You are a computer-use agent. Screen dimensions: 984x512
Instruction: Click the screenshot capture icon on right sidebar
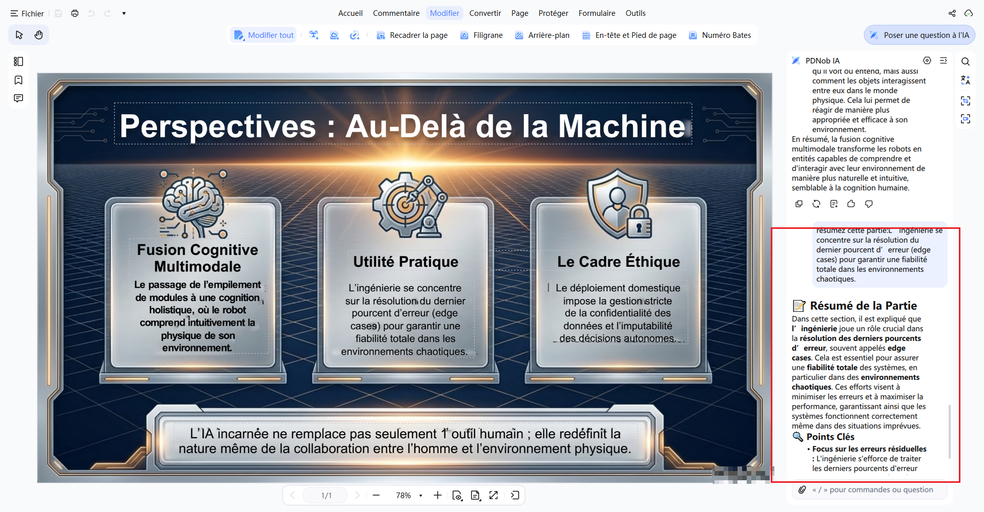click(x=966, y=119)
